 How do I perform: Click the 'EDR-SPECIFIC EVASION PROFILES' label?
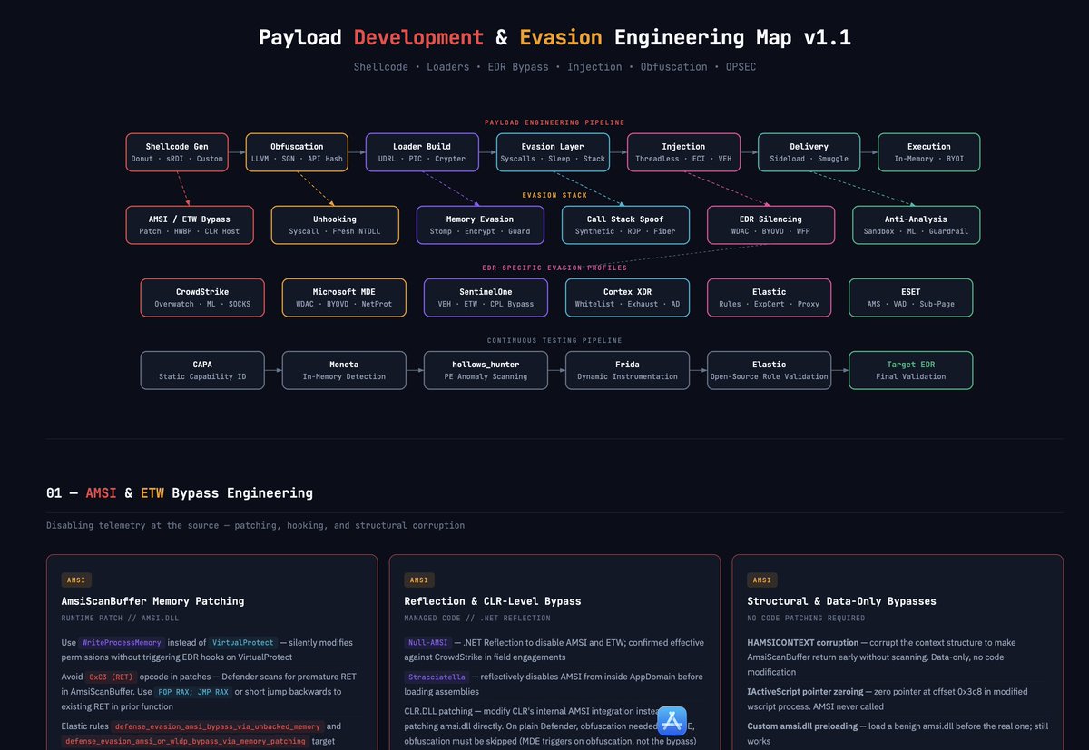click(554, 268)
